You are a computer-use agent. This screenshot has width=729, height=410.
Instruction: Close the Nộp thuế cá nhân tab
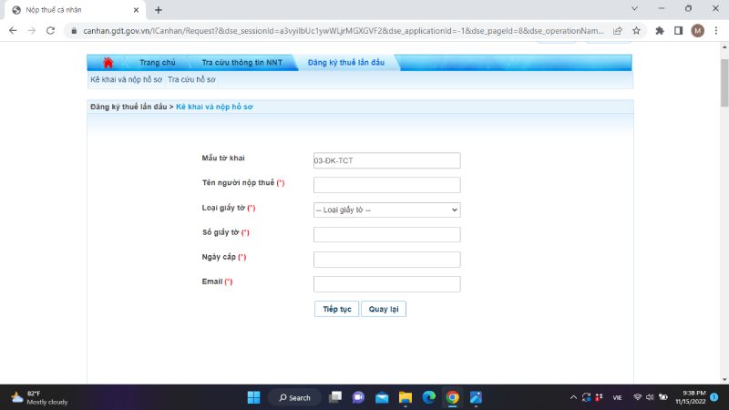point(136,10)
